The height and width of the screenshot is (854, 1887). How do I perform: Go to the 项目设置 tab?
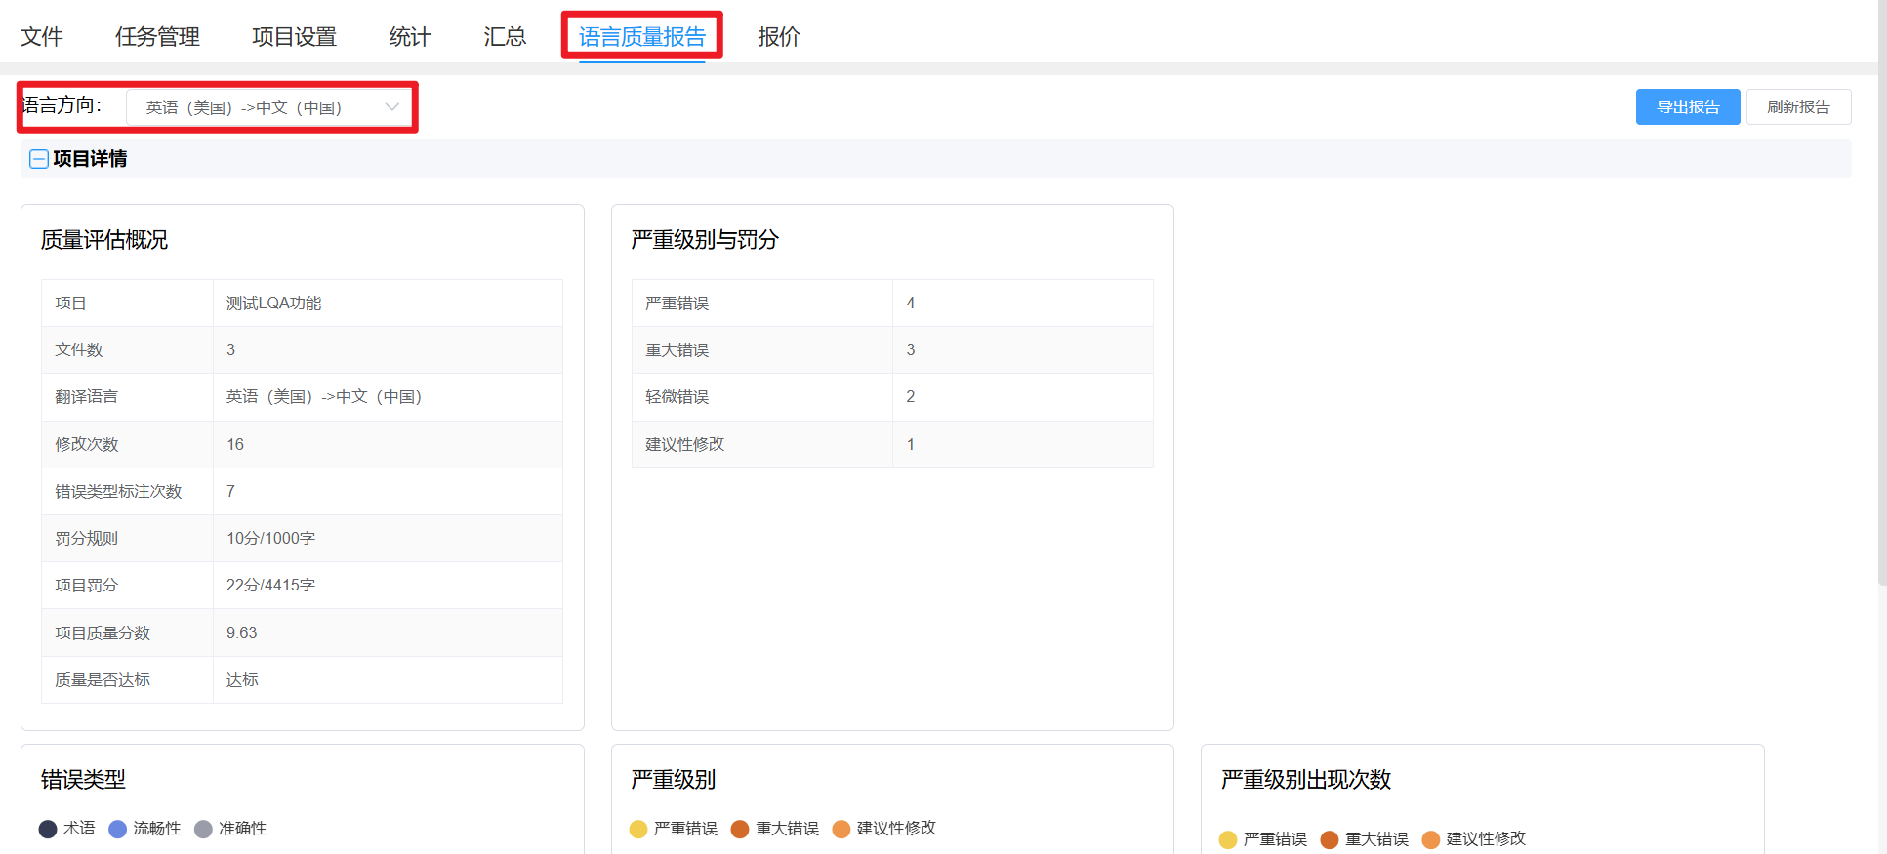tap(294, 37)
